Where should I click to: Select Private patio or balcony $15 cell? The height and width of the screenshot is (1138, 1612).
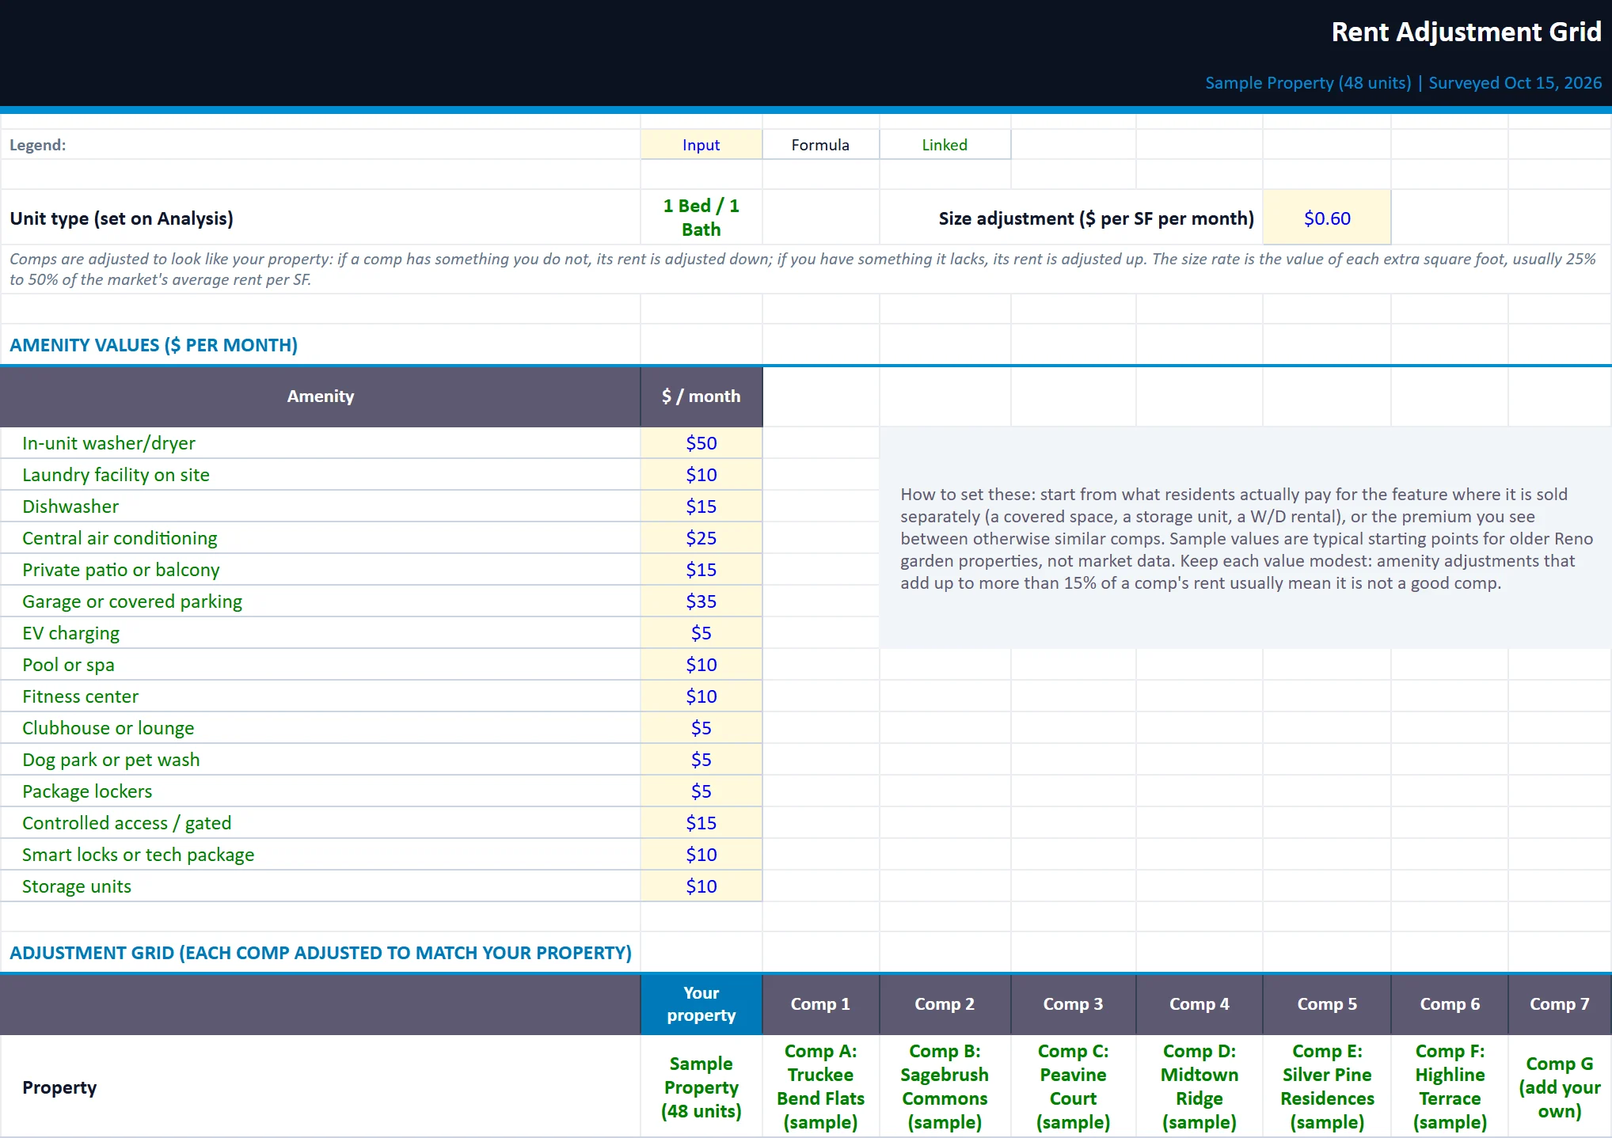point(701,570)
